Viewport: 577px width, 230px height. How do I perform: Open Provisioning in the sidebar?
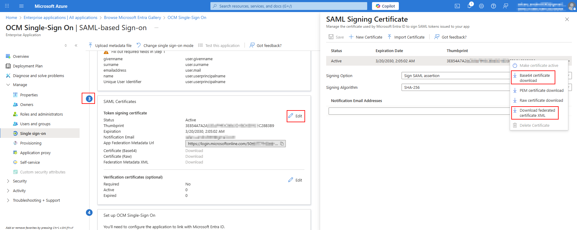coord(31,143)
